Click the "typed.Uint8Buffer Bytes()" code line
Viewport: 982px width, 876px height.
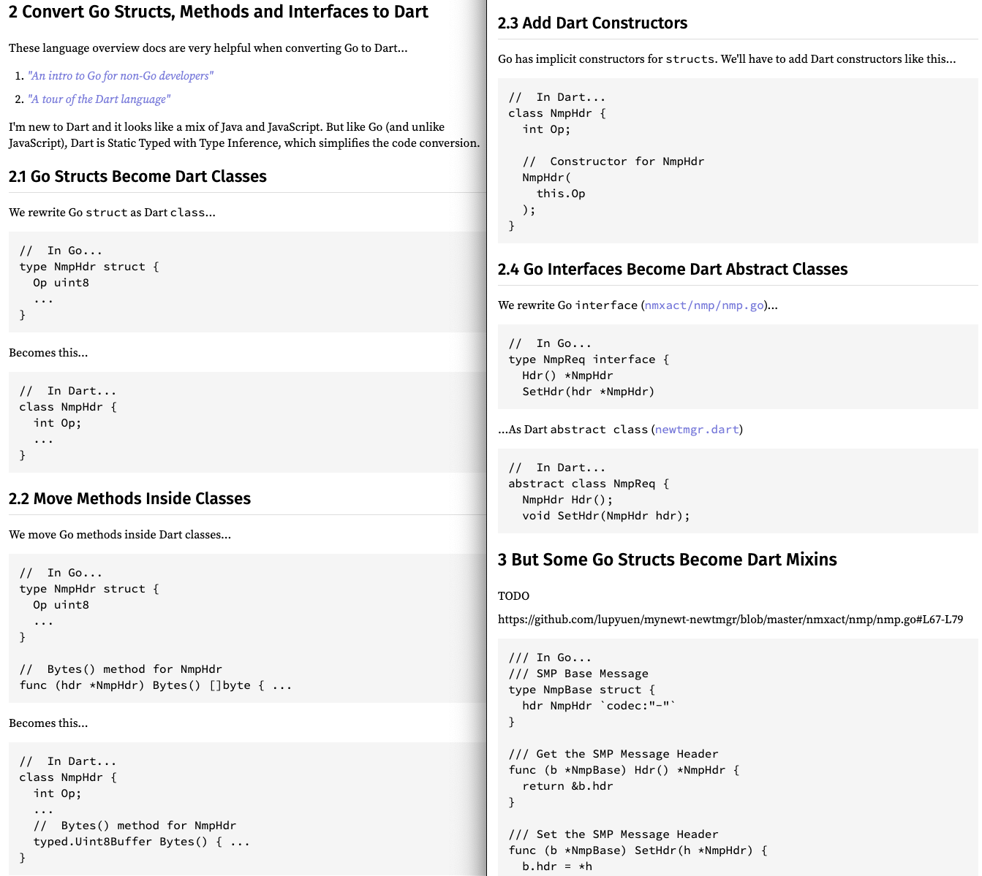coord(141,842)
